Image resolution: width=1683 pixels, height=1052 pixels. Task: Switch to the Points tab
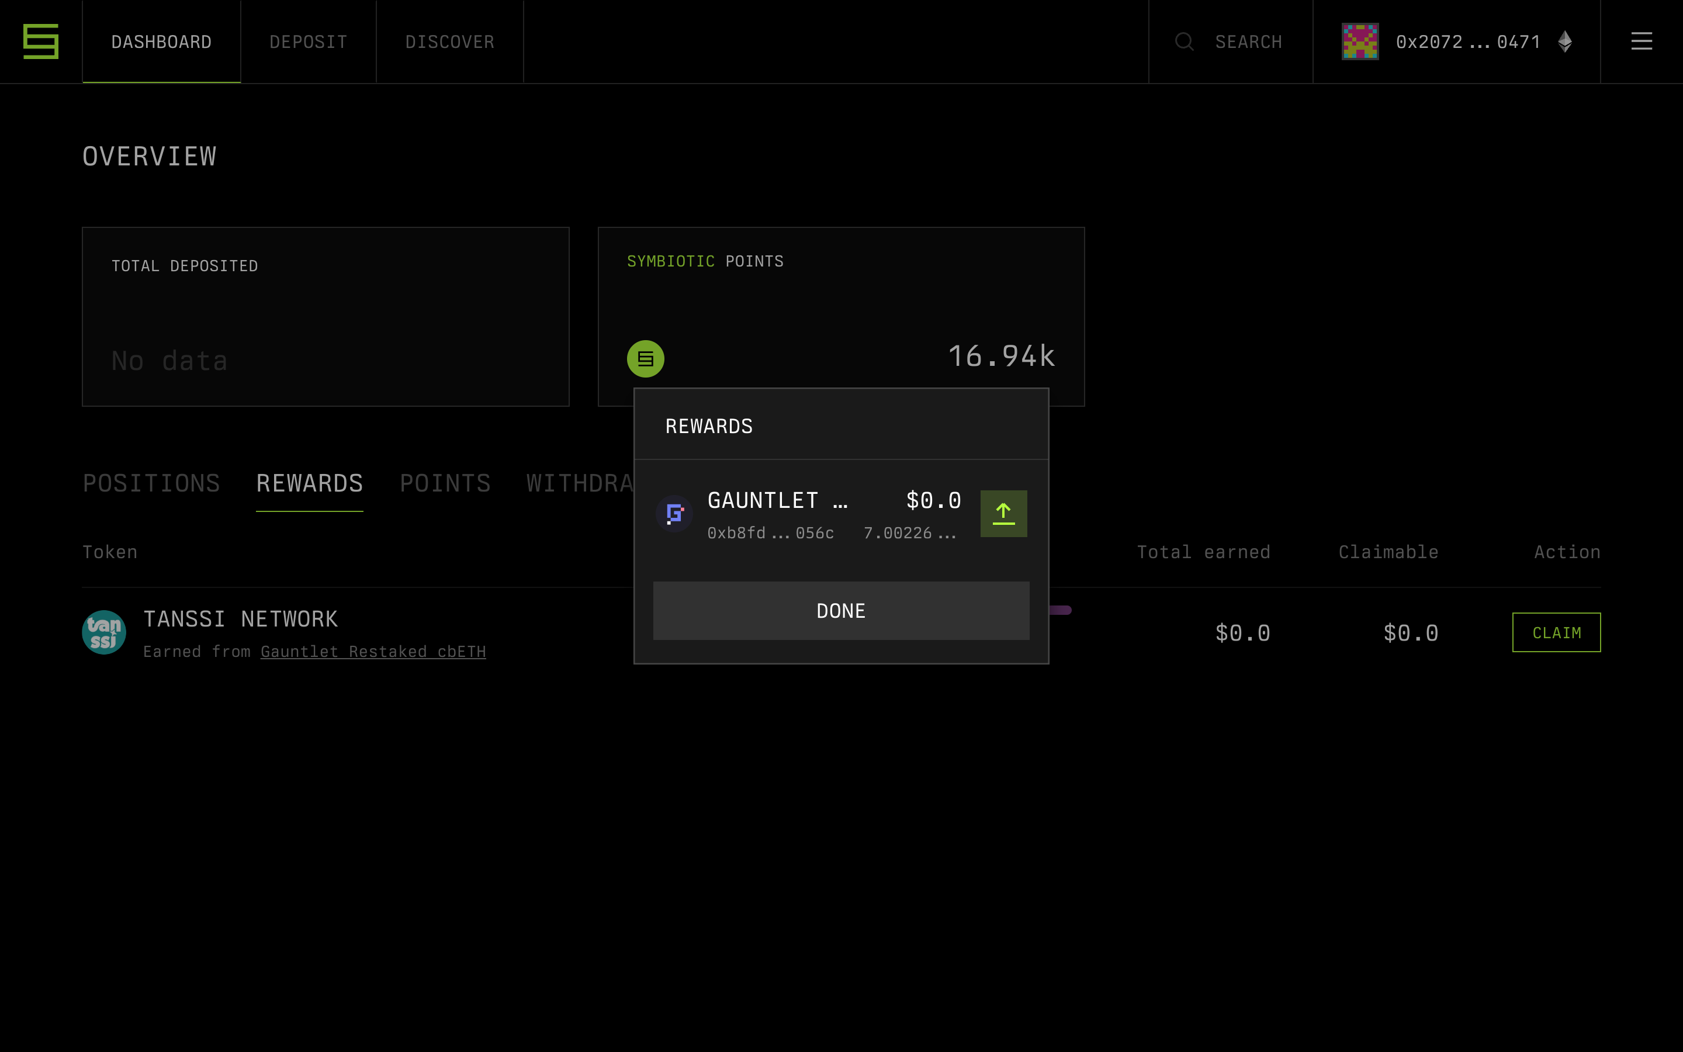coord(445,483)
